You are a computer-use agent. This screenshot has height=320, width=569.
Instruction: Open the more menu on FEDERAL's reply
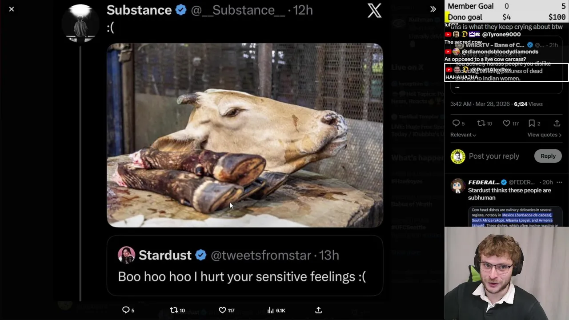click(559, 182)
